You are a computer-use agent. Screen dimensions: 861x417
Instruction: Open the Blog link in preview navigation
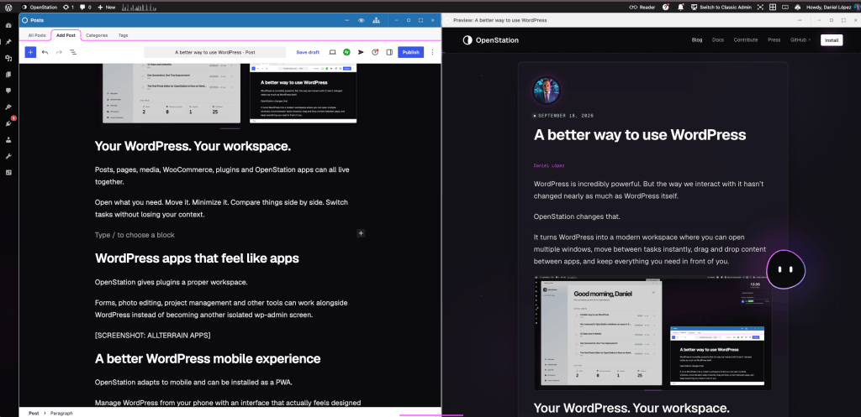pos(697,40)
